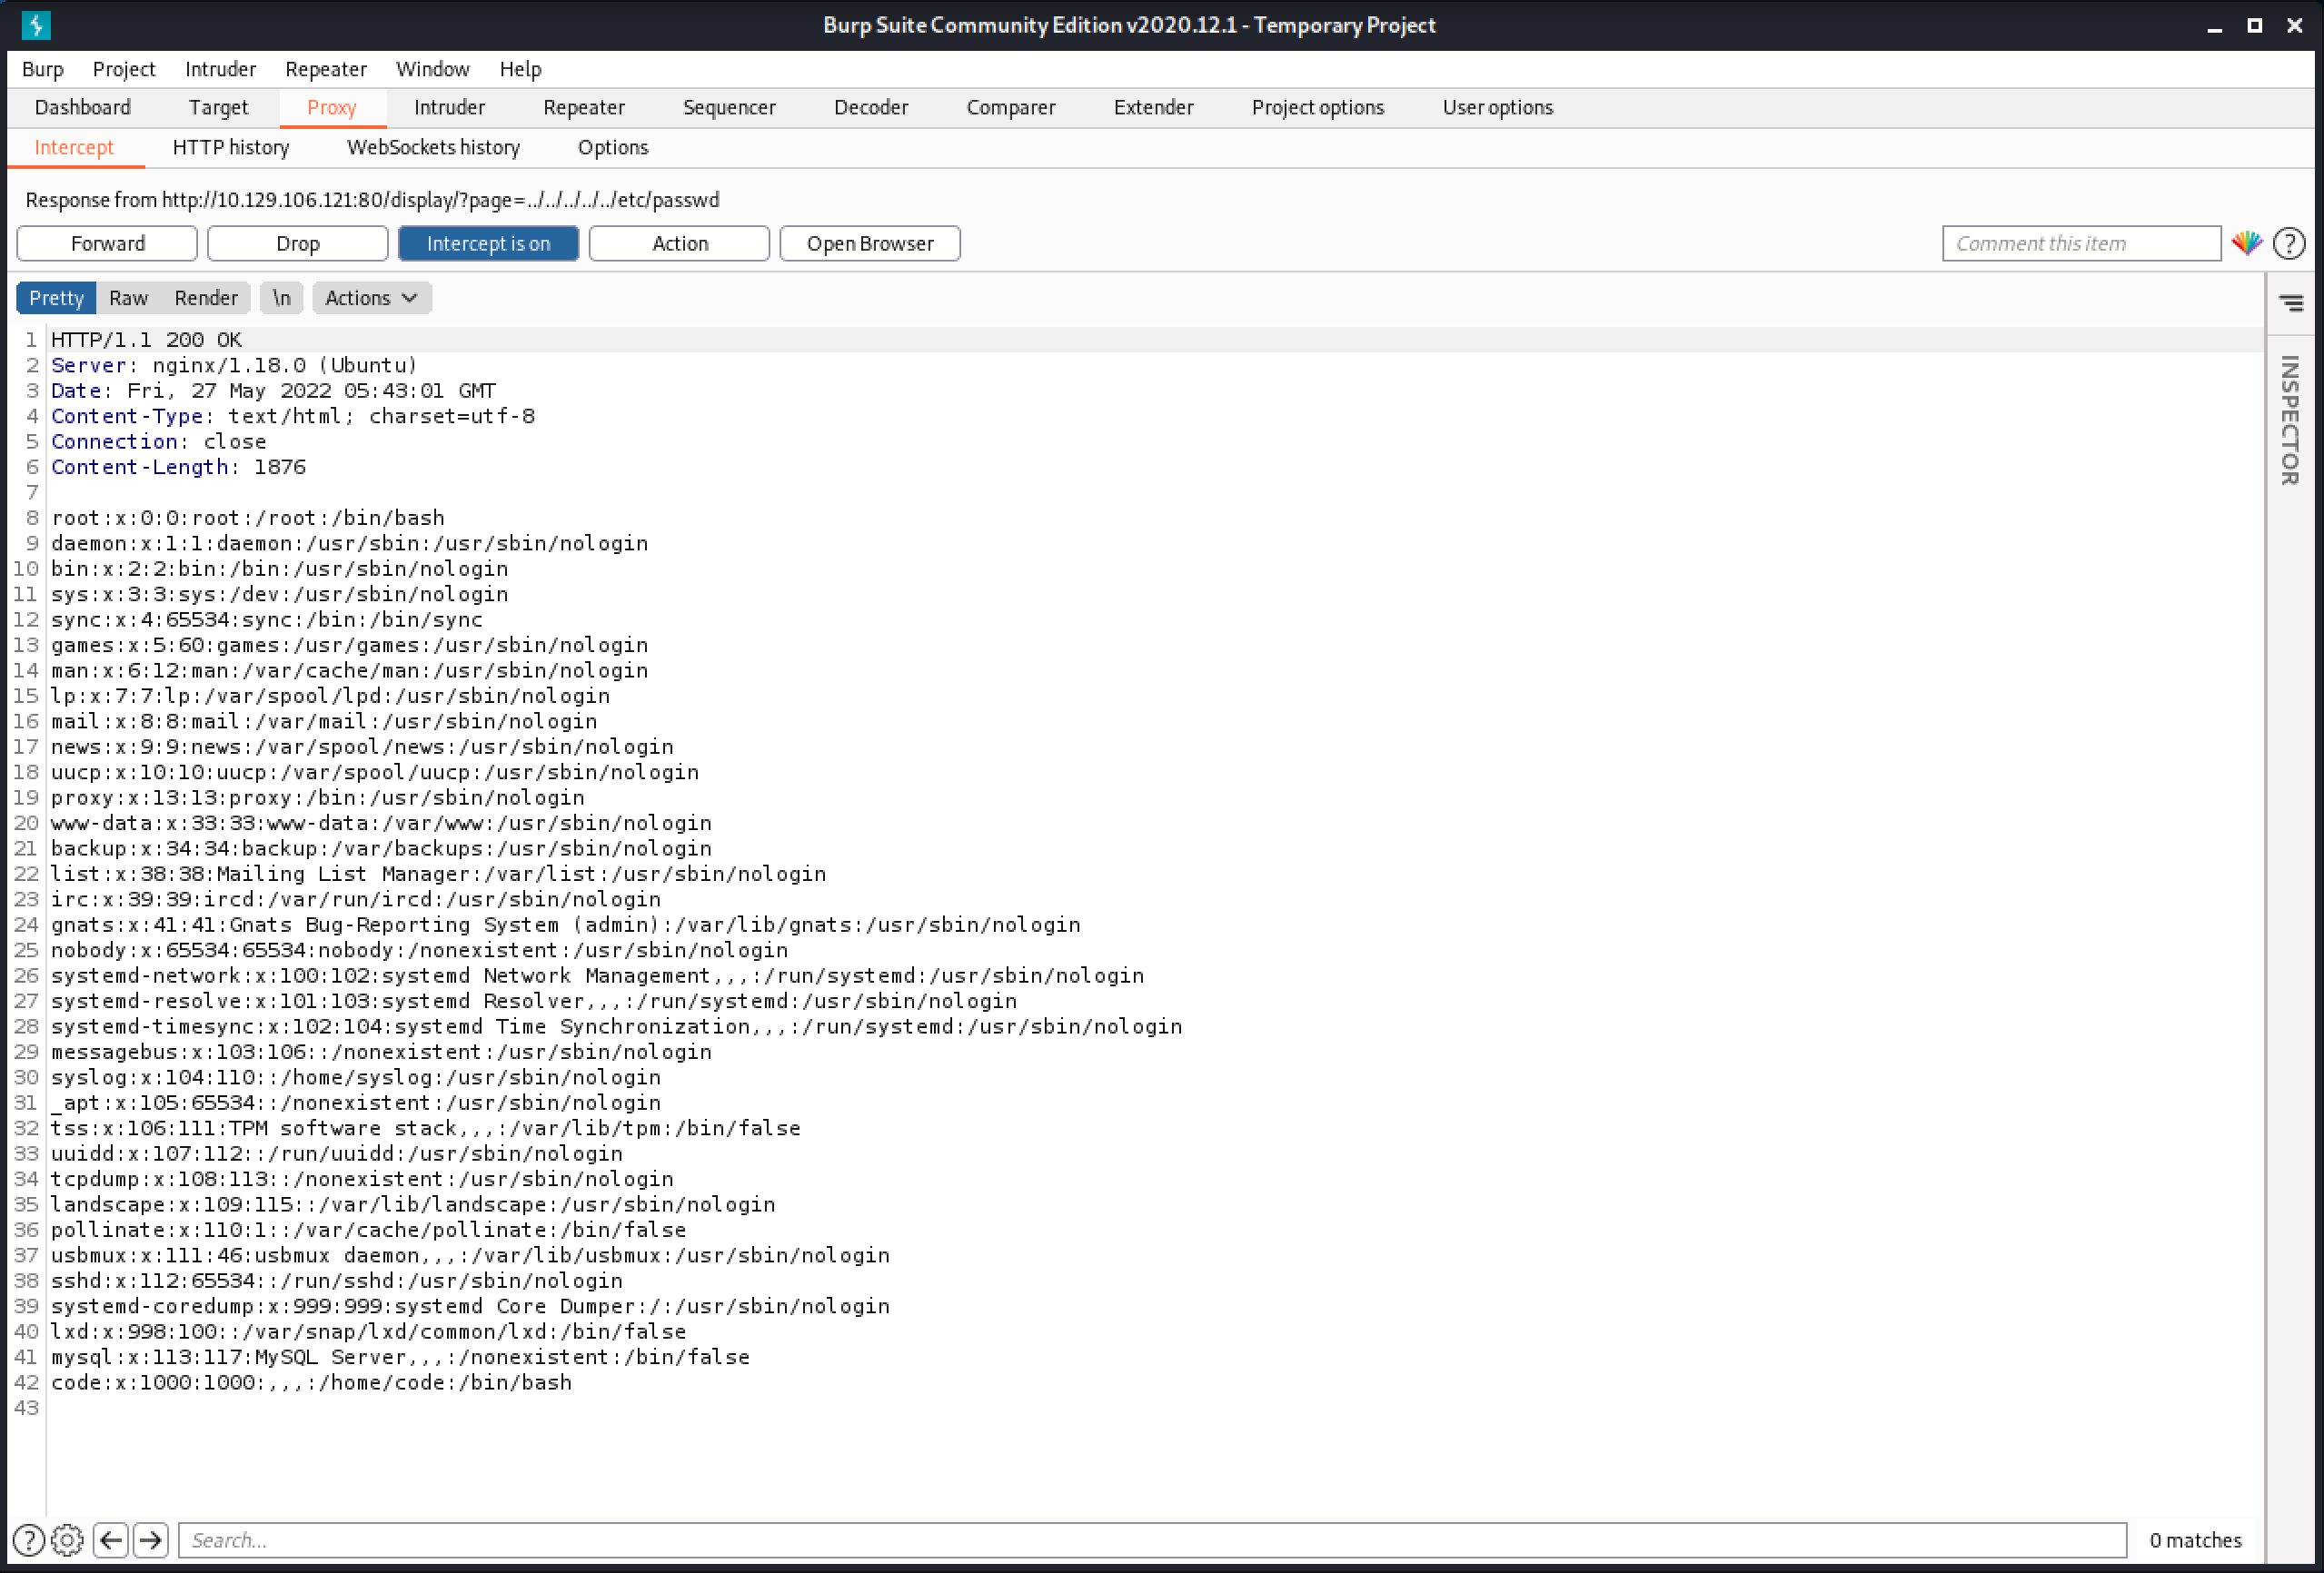The width and height of the screenshot is (2324, 1573).
Task: Switch to Raw view
Action: (128, 298)
